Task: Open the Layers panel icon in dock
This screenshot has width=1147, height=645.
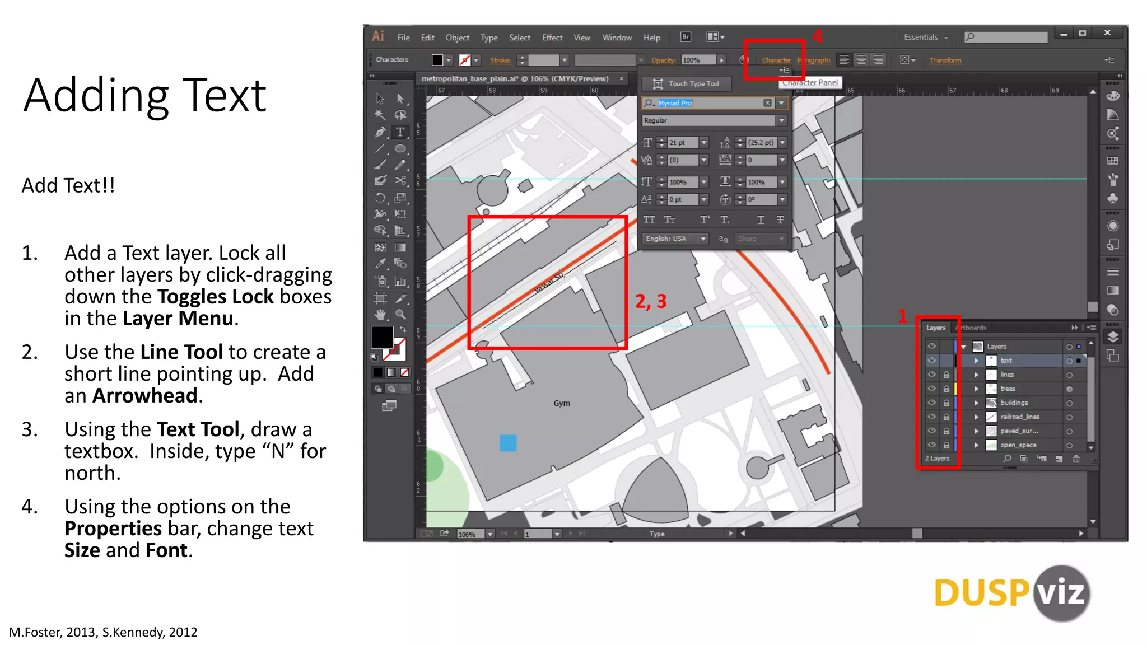Action: click(x=1113, y=336)
